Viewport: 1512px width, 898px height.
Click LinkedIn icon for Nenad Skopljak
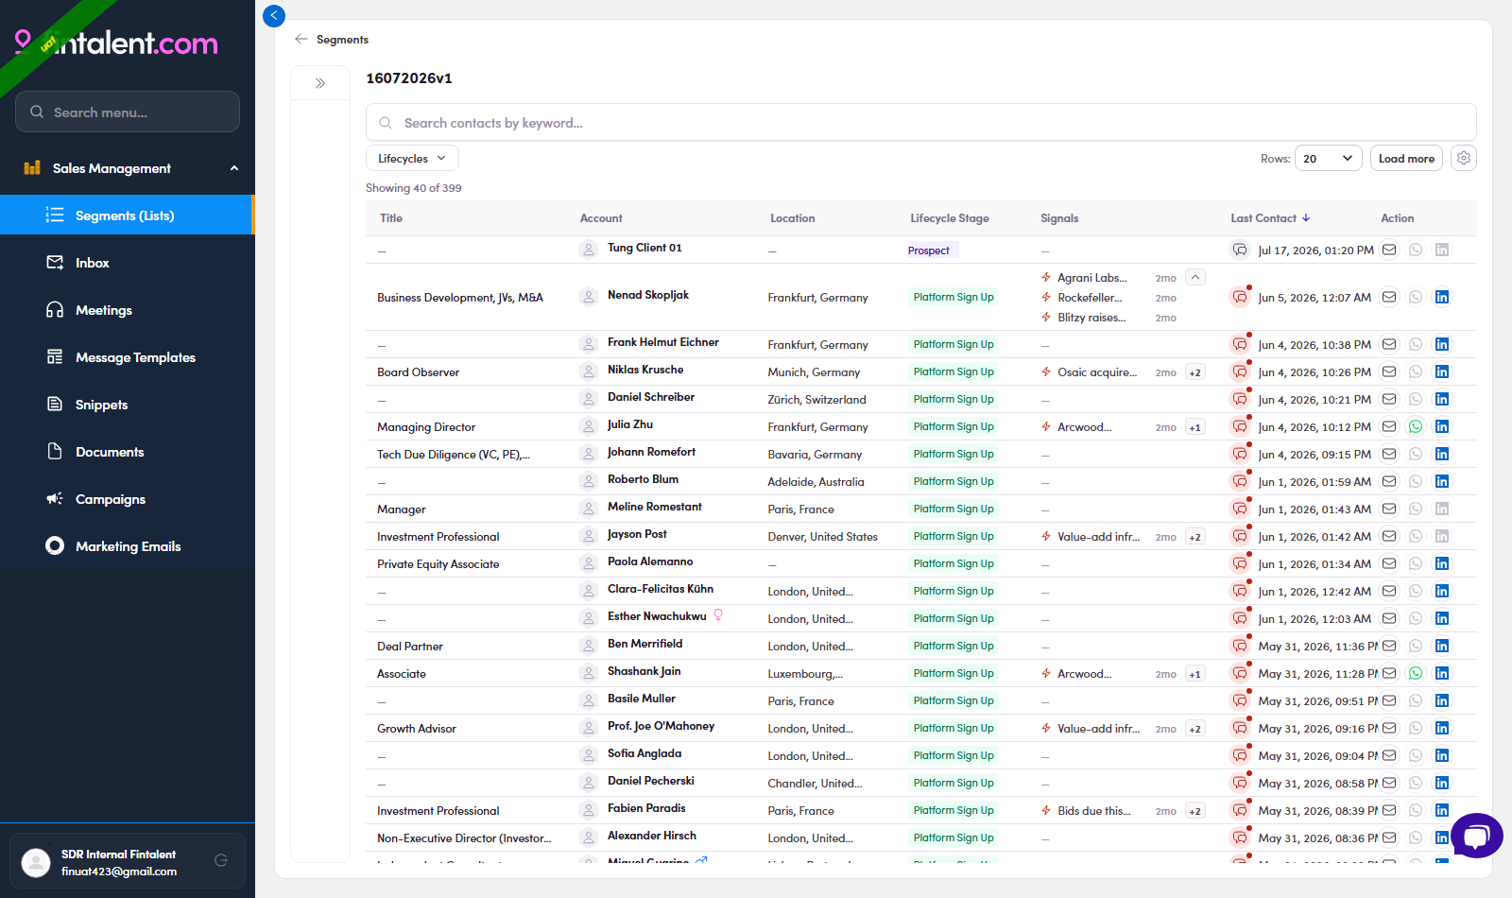1442,297
